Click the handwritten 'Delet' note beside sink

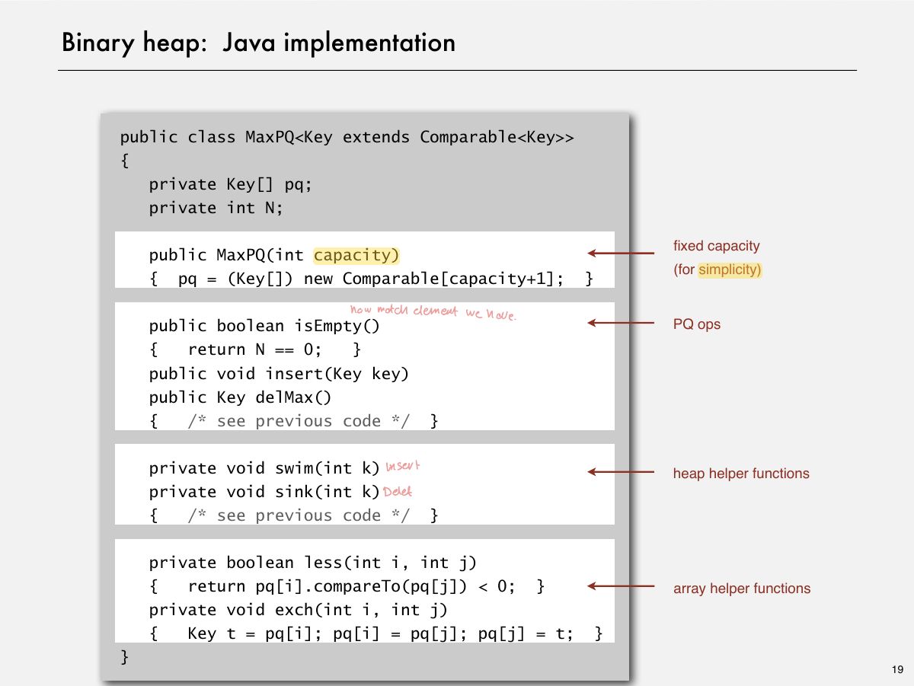(398, 491)
